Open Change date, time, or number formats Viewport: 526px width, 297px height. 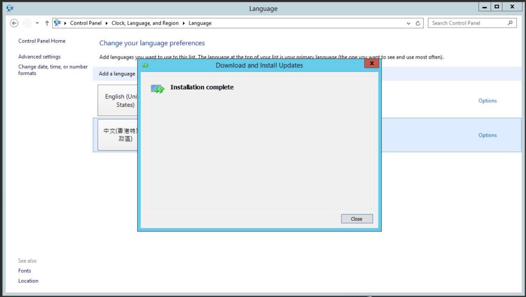tap(53, 70)
